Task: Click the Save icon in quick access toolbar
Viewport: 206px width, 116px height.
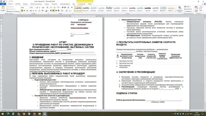Action: pyautogui.click(x=4, y=1)
